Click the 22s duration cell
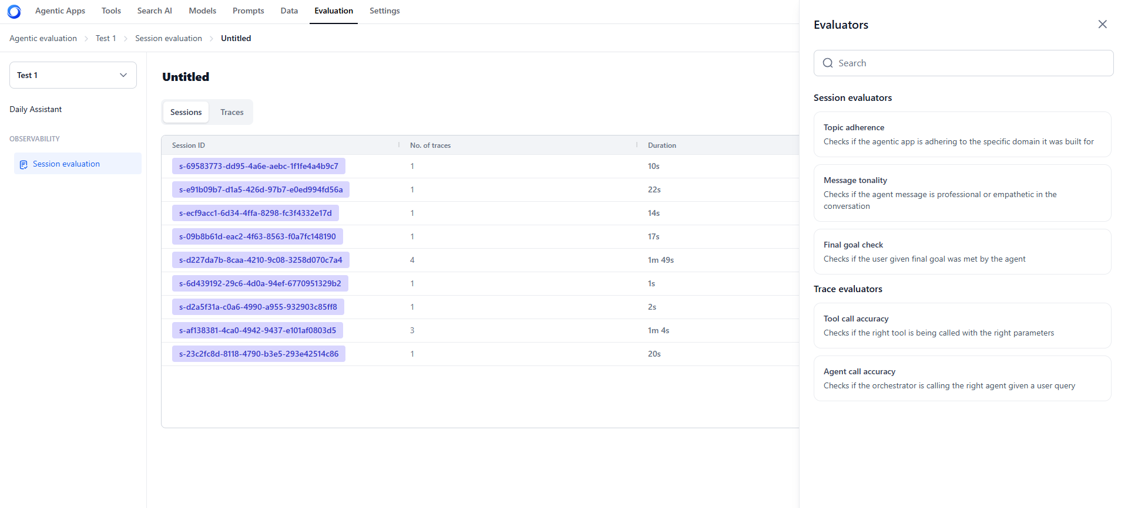This screenshot has height=508, width=1128. (x=654, y=189)
